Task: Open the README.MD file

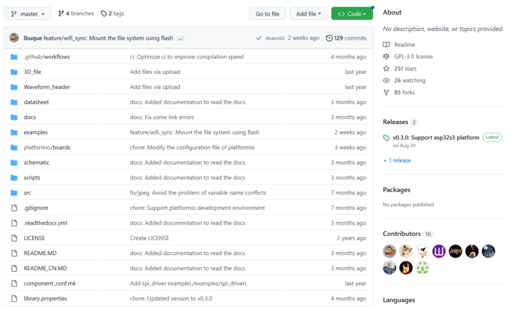Action: coord(40,253)
